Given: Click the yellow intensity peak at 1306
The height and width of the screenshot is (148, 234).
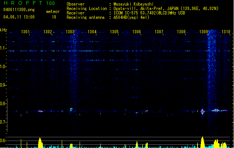Looking at the screenshot, I should coord(137,145).
